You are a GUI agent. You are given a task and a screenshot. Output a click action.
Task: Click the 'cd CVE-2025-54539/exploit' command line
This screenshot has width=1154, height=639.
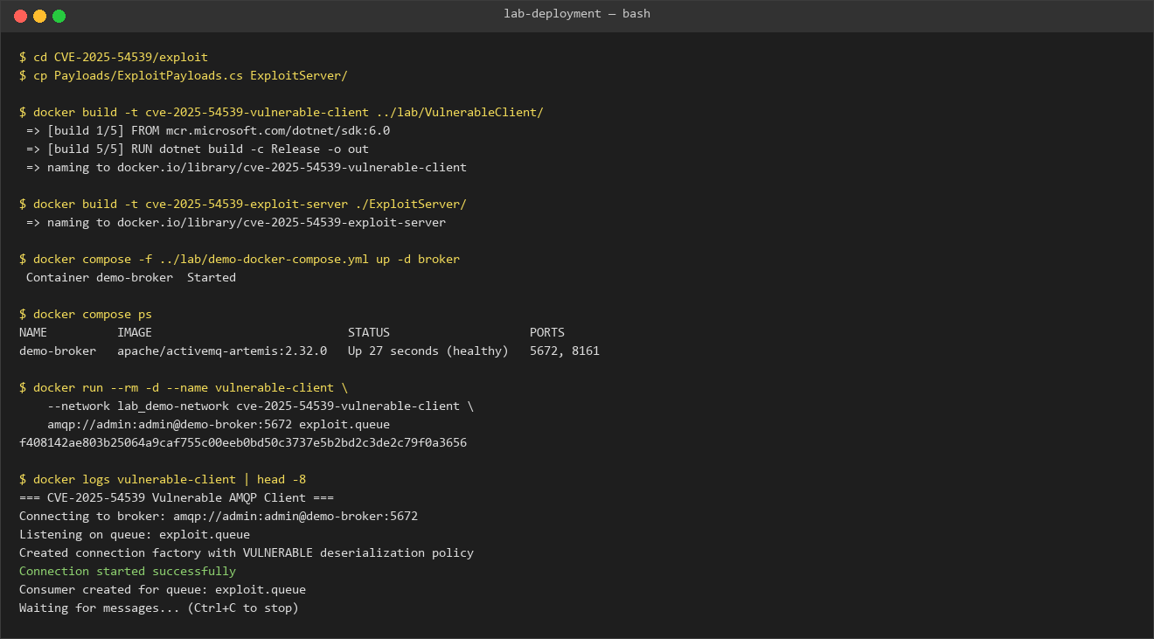coord(114,57)
